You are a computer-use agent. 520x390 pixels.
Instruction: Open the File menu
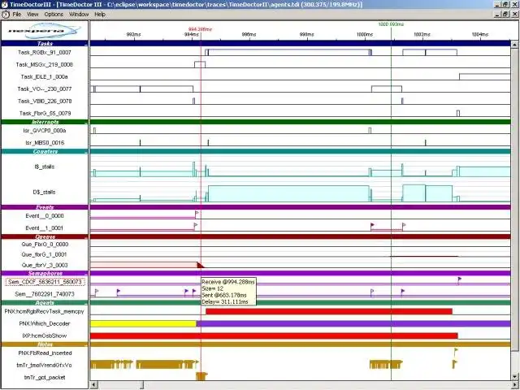(x=16, y=15)
